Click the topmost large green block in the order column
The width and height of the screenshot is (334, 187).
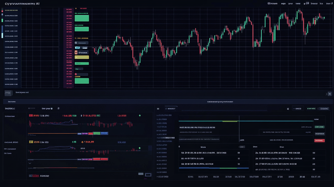pos(82,18)
